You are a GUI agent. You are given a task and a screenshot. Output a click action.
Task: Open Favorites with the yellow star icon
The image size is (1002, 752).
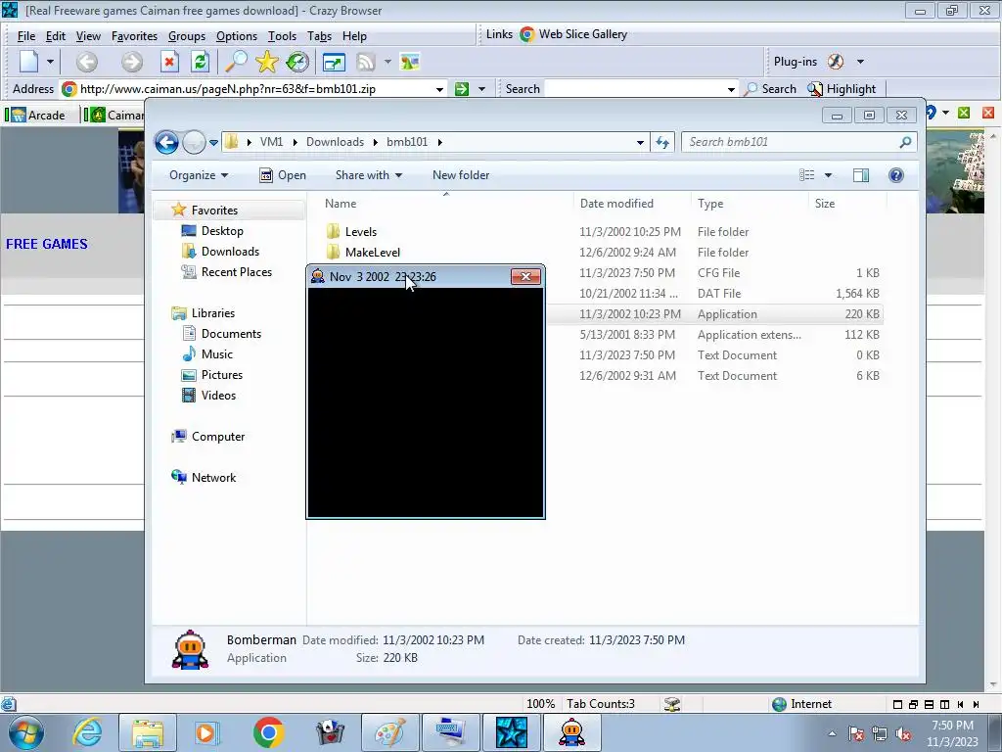266,62
